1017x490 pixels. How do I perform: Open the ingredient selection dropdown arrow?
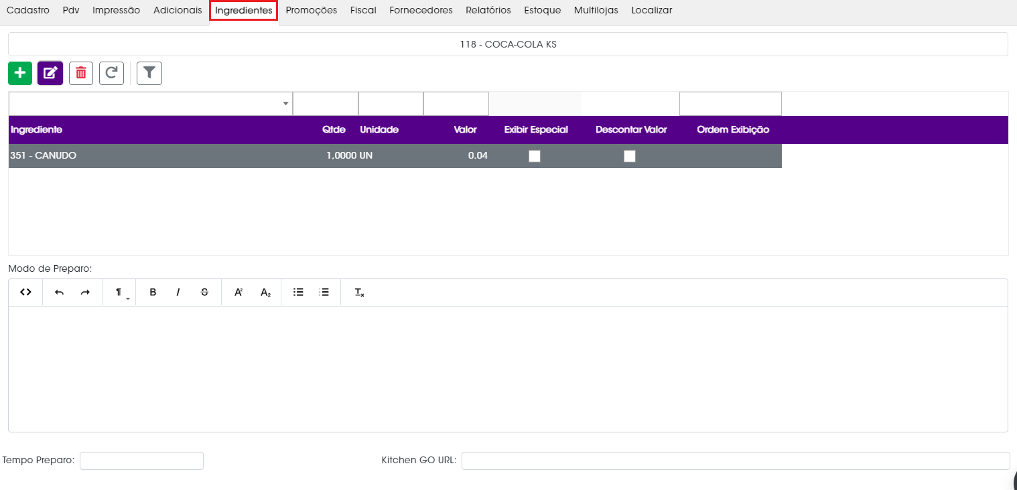[x=286, y=104]
